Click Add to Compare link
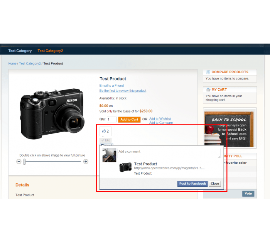Image resolution: width=270 pixels, height=243 pixels. click(x=161, y=123)
